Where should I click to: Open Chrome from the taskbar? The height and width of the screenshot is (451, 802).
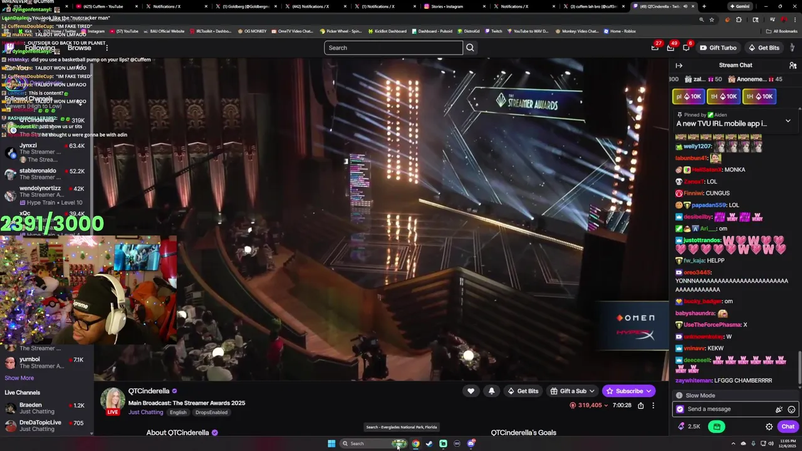415,443
